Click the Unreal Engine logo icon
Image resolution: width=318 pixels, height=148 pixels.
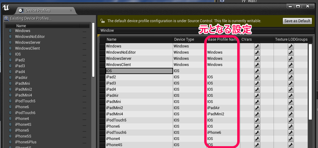pos(6,8)
